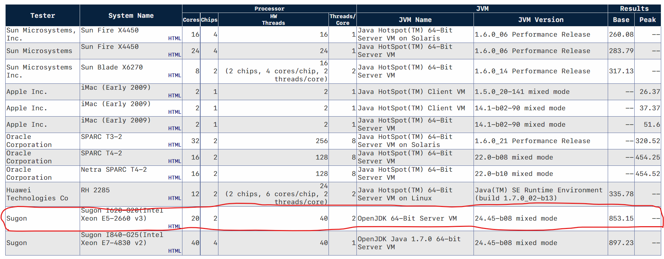This screenshot has width=664, height=259.
Task: Select JVM version 22.0-b08 mixed mode
Action: [x=514, y=157]
